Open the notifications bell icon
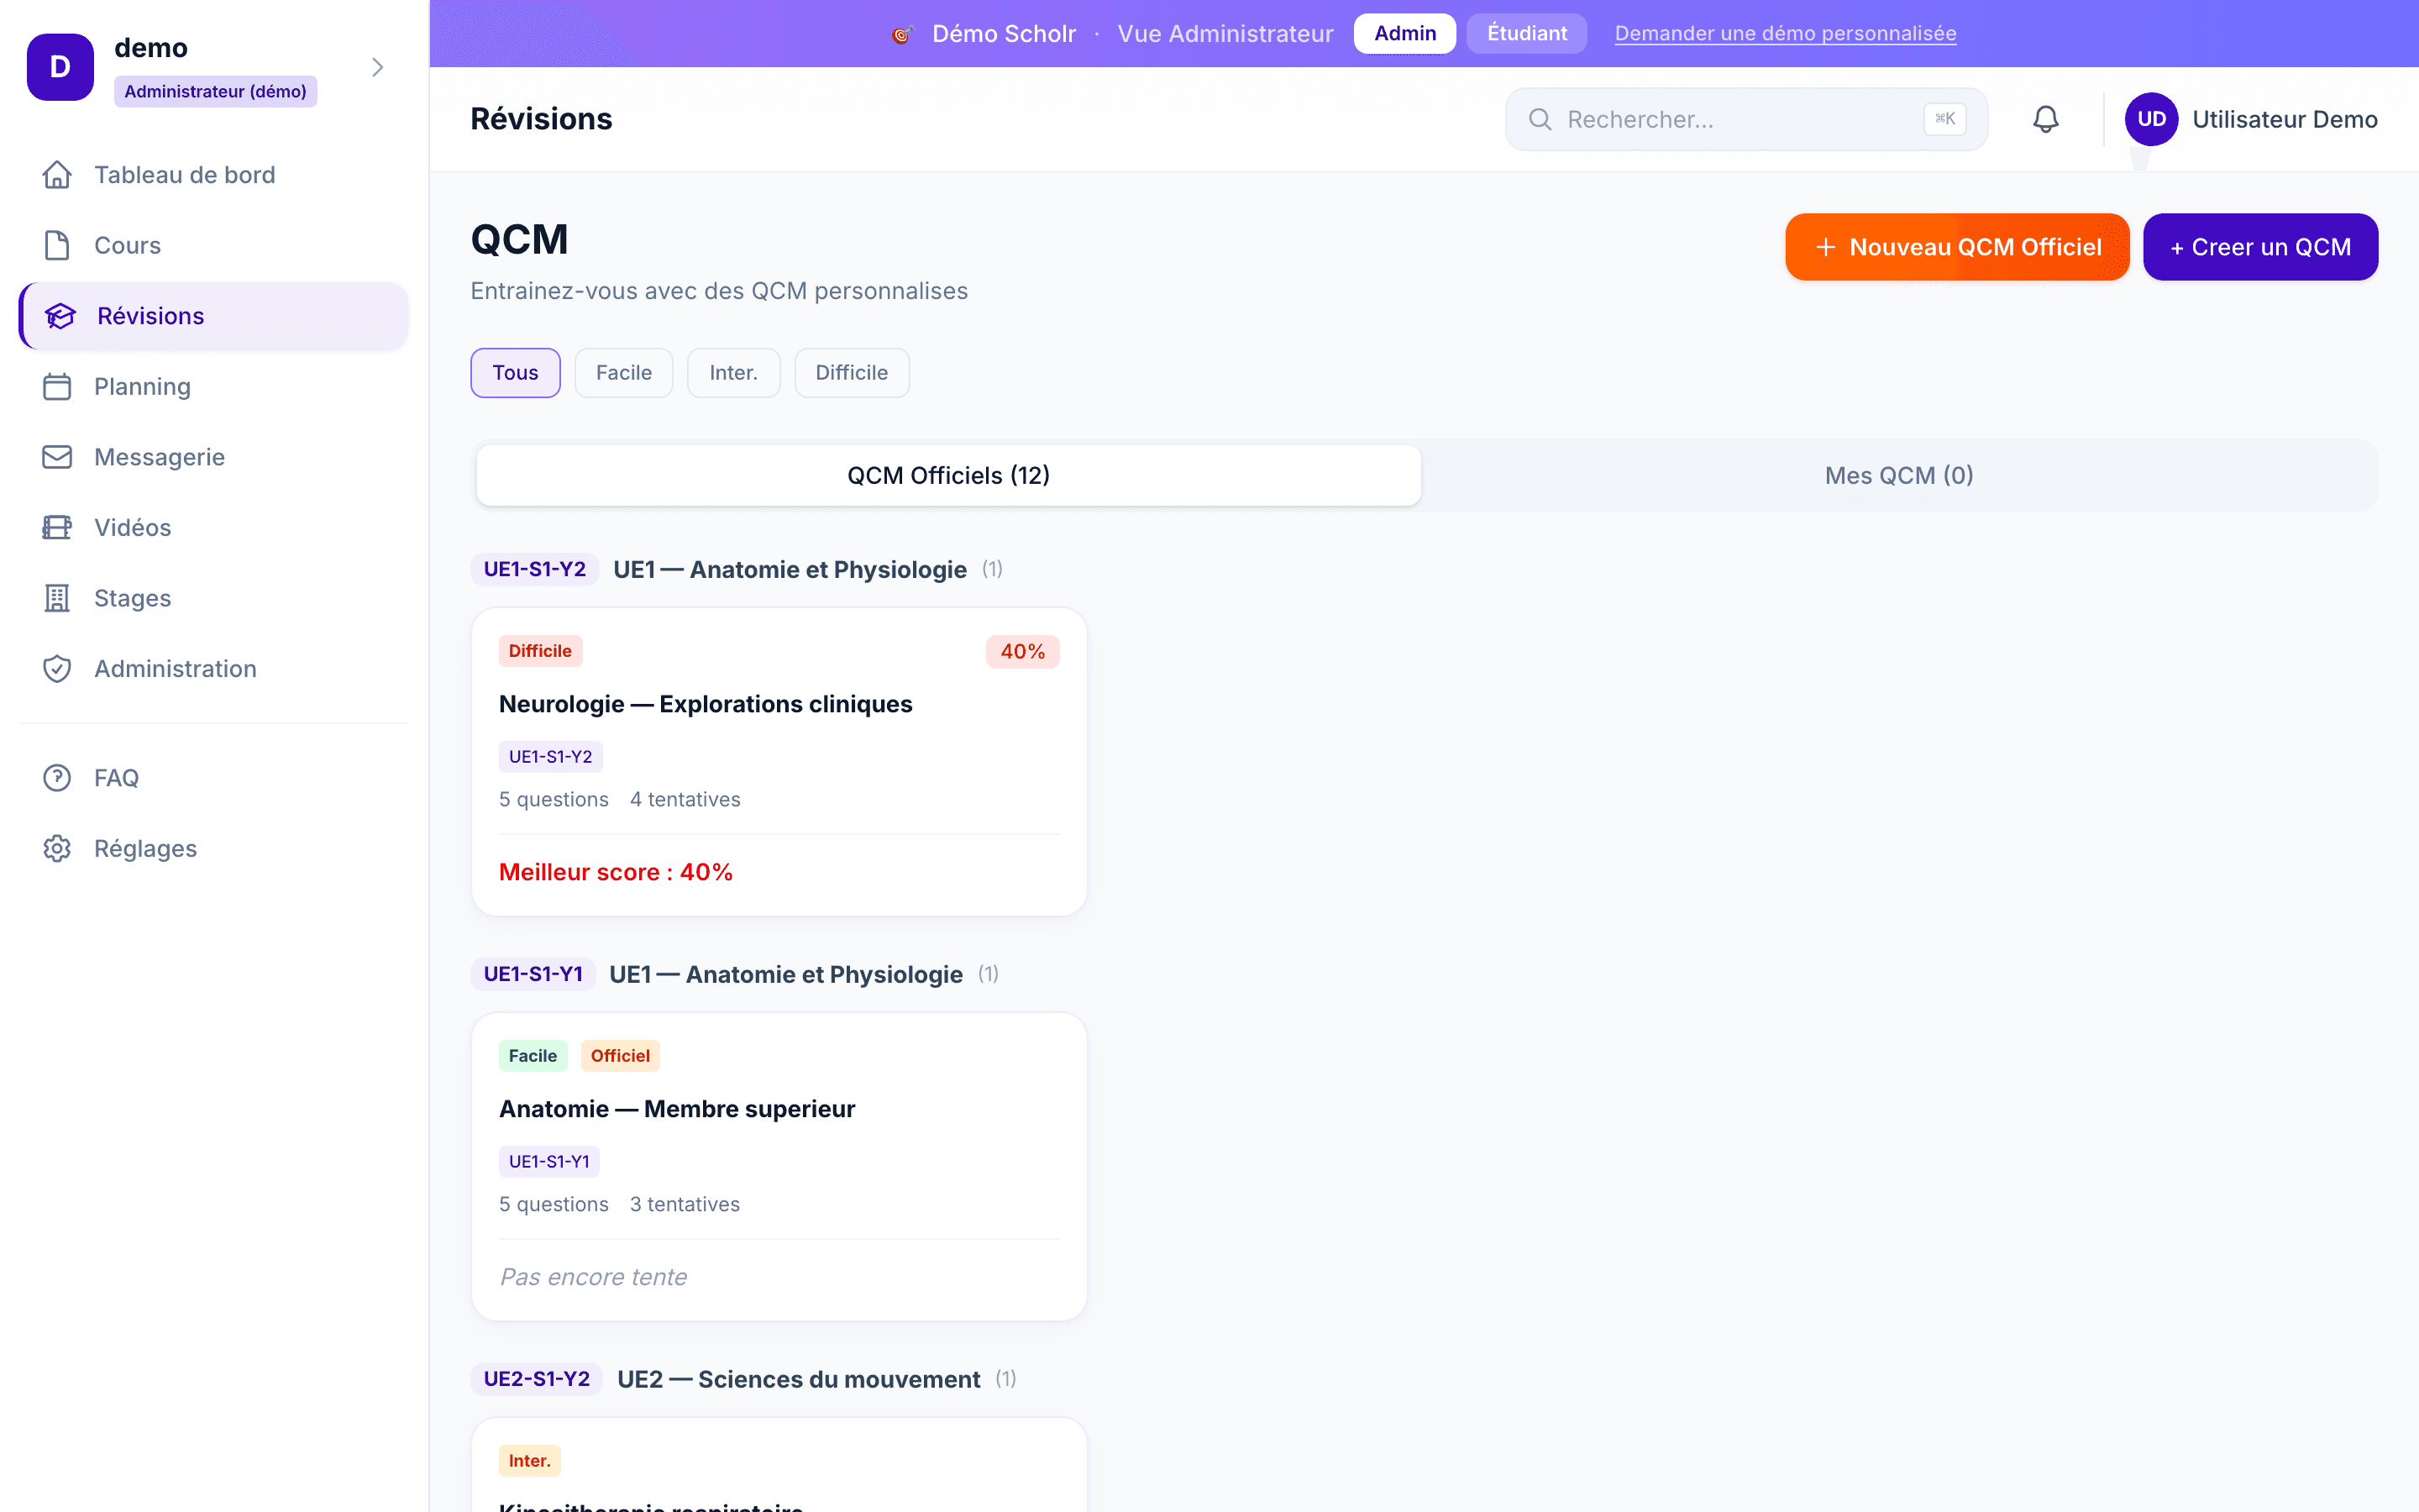The width and height of the screenshot is (2419, 1512). pos(2045,119)
